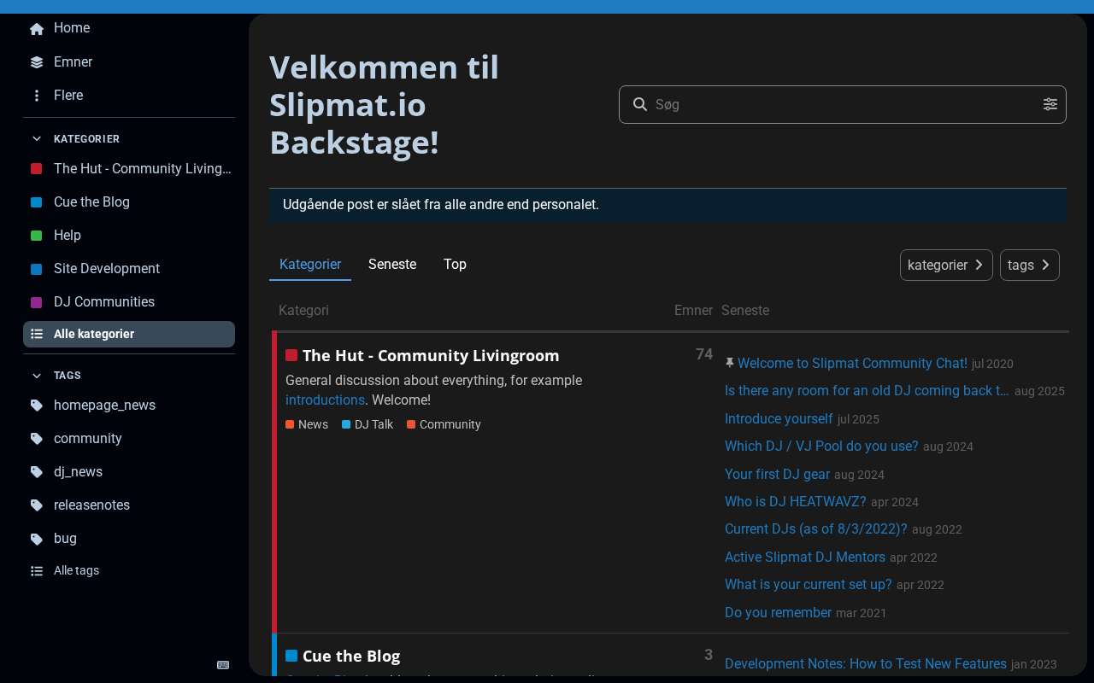This screenshot has height=683, width=1094.
Task: Open Your first DJ gear topic
Action: point(777,475)
